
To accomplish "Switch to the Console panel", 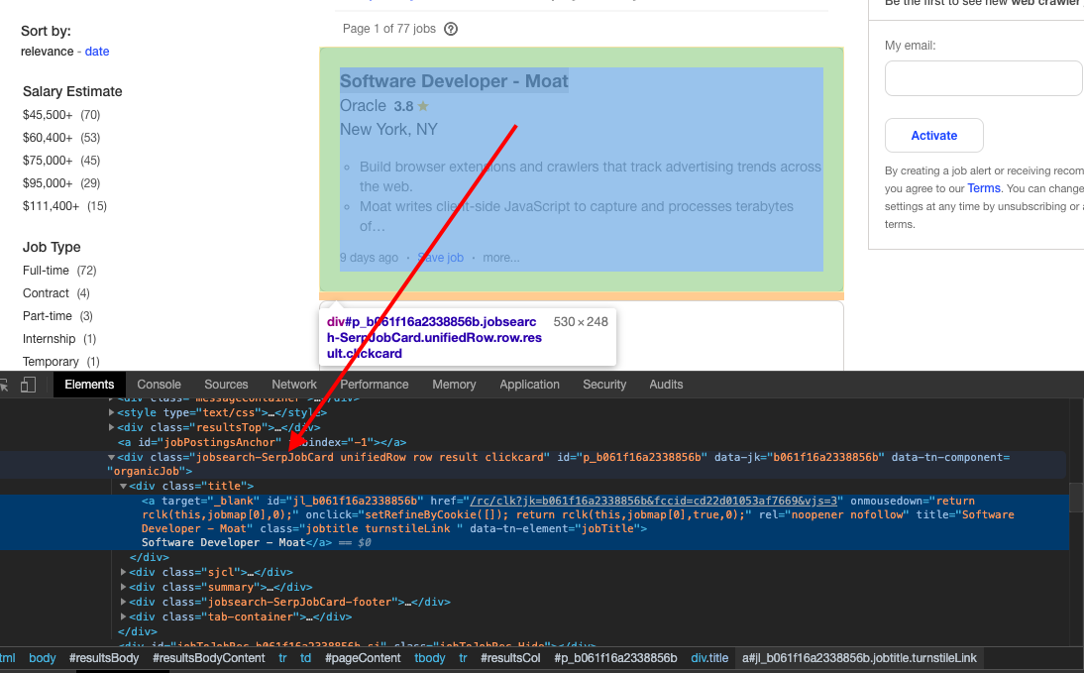I will click(x=159, y=384).
